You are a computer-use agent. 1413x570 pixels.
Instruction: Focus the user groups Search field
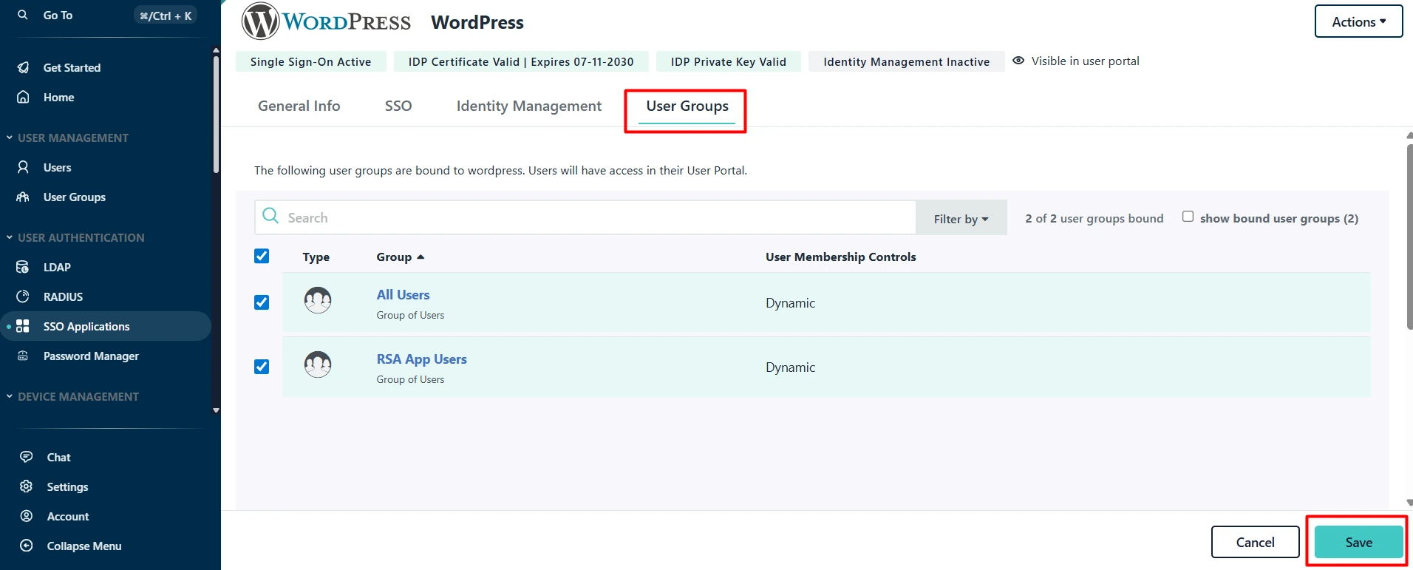point(585,217)
